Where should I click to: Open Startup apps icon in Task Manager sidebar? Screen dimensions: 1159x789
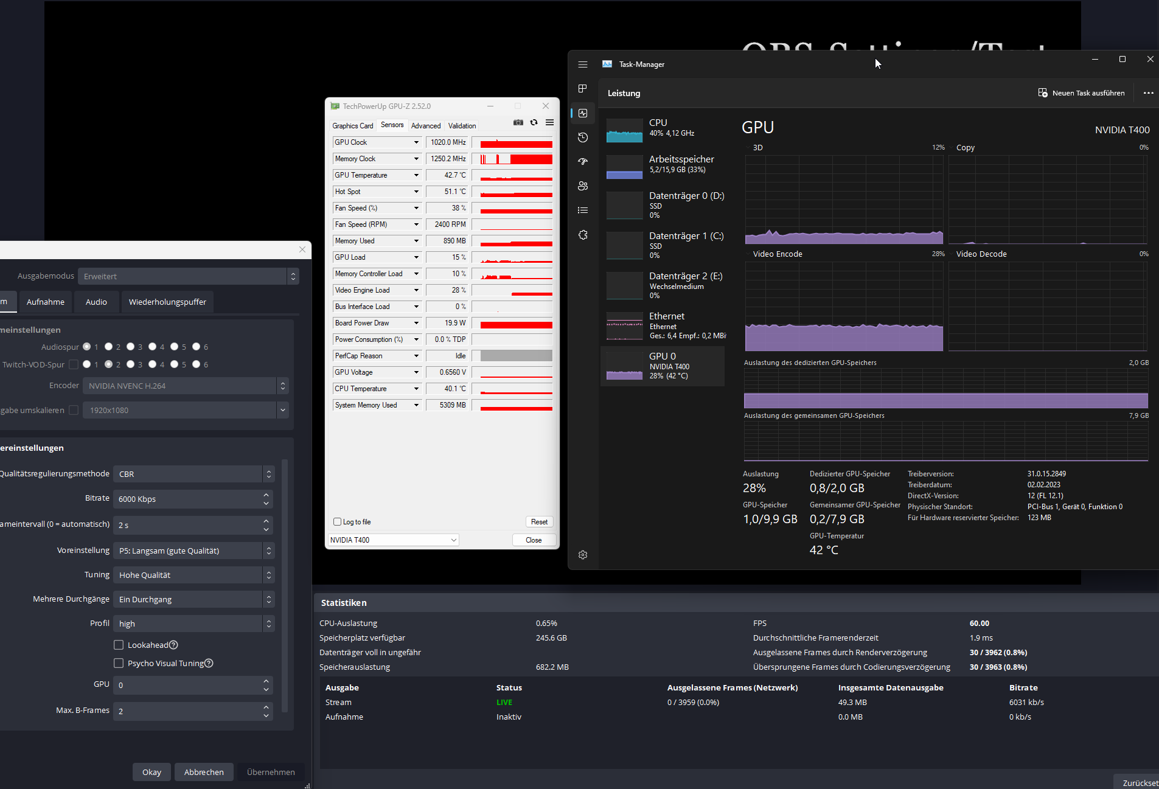pos(583,162)
